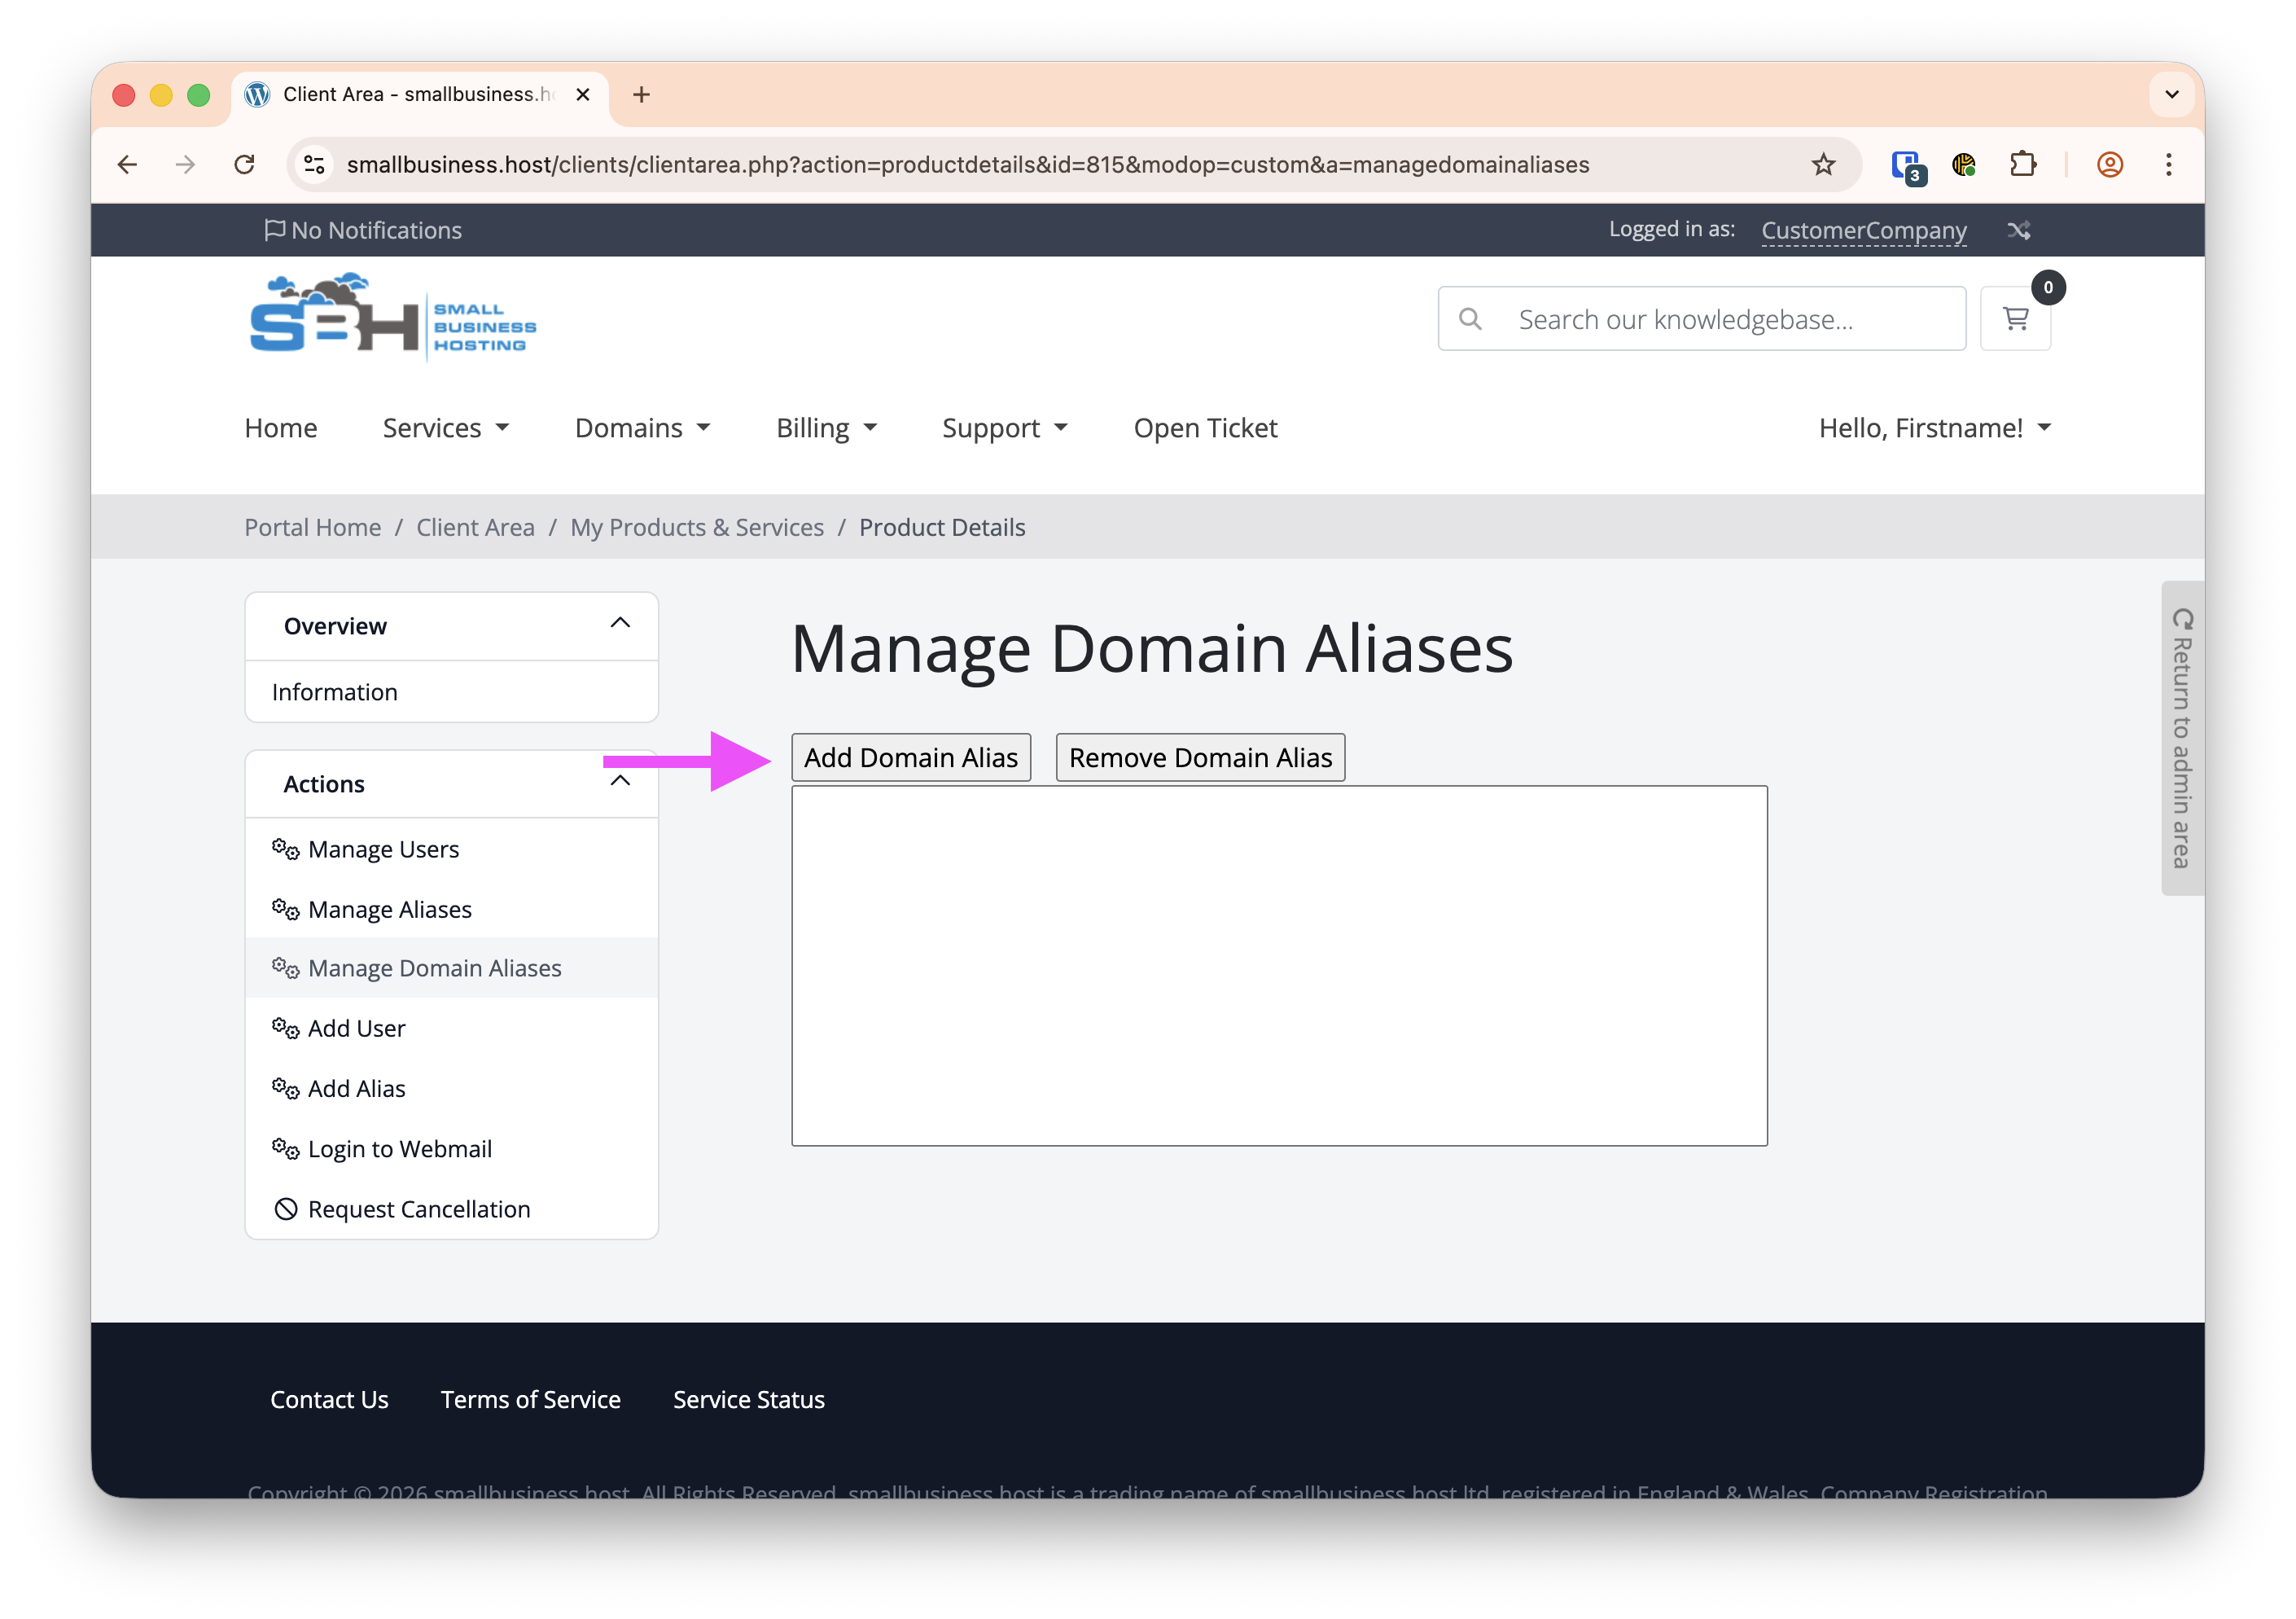Select Manage Users in Actions list
Screen dimensions: 2296x1619
tap(383, 849)
